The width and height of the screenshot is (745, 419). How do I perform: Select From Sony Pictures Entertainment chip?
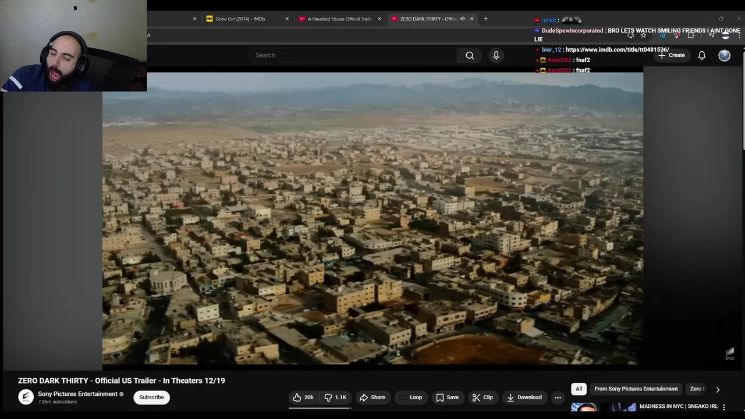click(x=636, y=389)
